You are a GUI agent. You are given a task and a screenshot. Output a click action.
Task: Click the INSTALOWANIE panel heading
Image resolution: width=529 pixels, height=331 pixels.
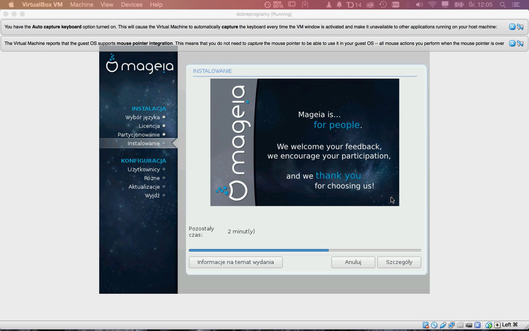pyautogui.click(x=212, y=71)
